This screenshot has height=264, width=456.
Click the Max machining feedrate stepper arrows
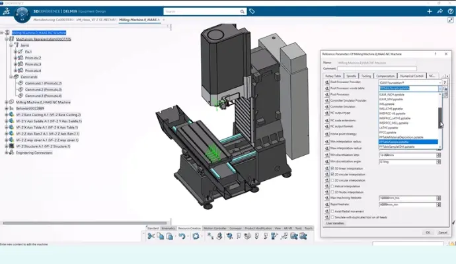[439, 198]
